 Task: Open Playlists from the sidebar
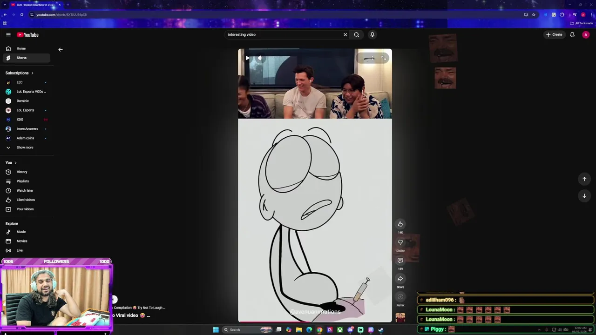coord(27,181)
